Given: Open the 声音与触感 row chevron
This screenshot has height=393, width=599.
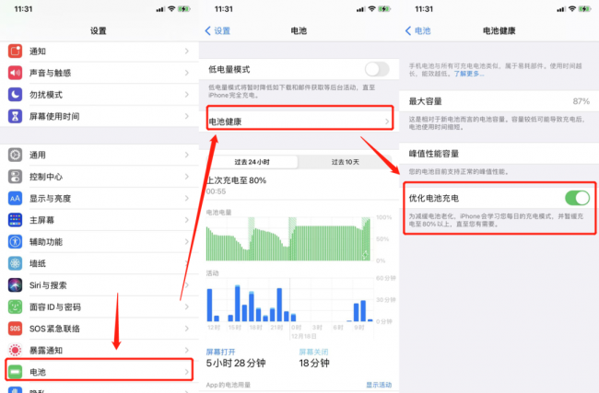Looking at the screenshot, I should pos(187,73).
